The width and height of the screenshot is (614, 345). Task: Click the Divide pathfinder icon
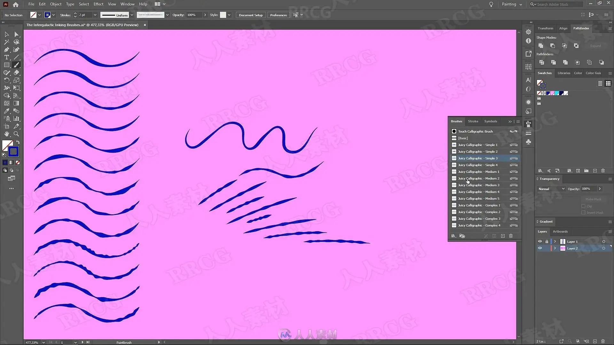coord(541,62)
